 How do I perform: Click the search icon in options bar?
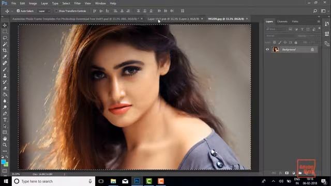[315, 11]
